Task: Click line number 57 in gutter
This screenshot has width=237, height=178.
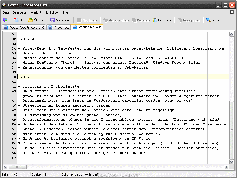Action: point(14,158)
